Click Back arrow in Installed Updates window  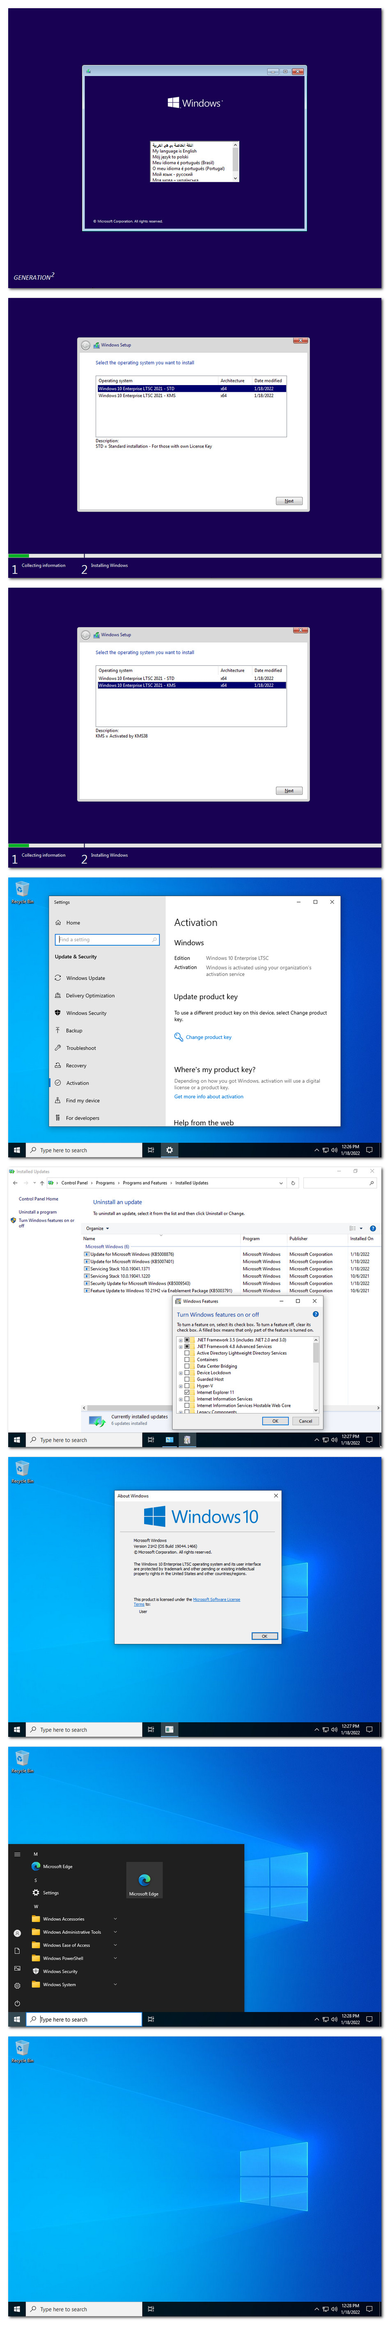[x=14, y=1182]
